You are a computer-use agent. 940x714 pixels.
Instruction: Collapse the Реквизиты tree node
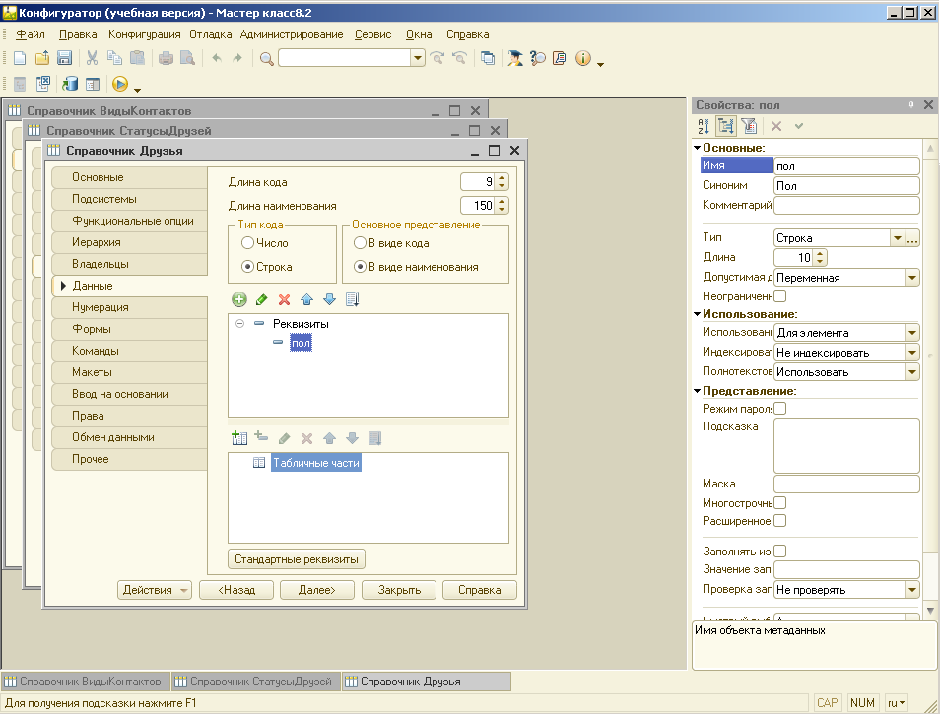point(240,324)
